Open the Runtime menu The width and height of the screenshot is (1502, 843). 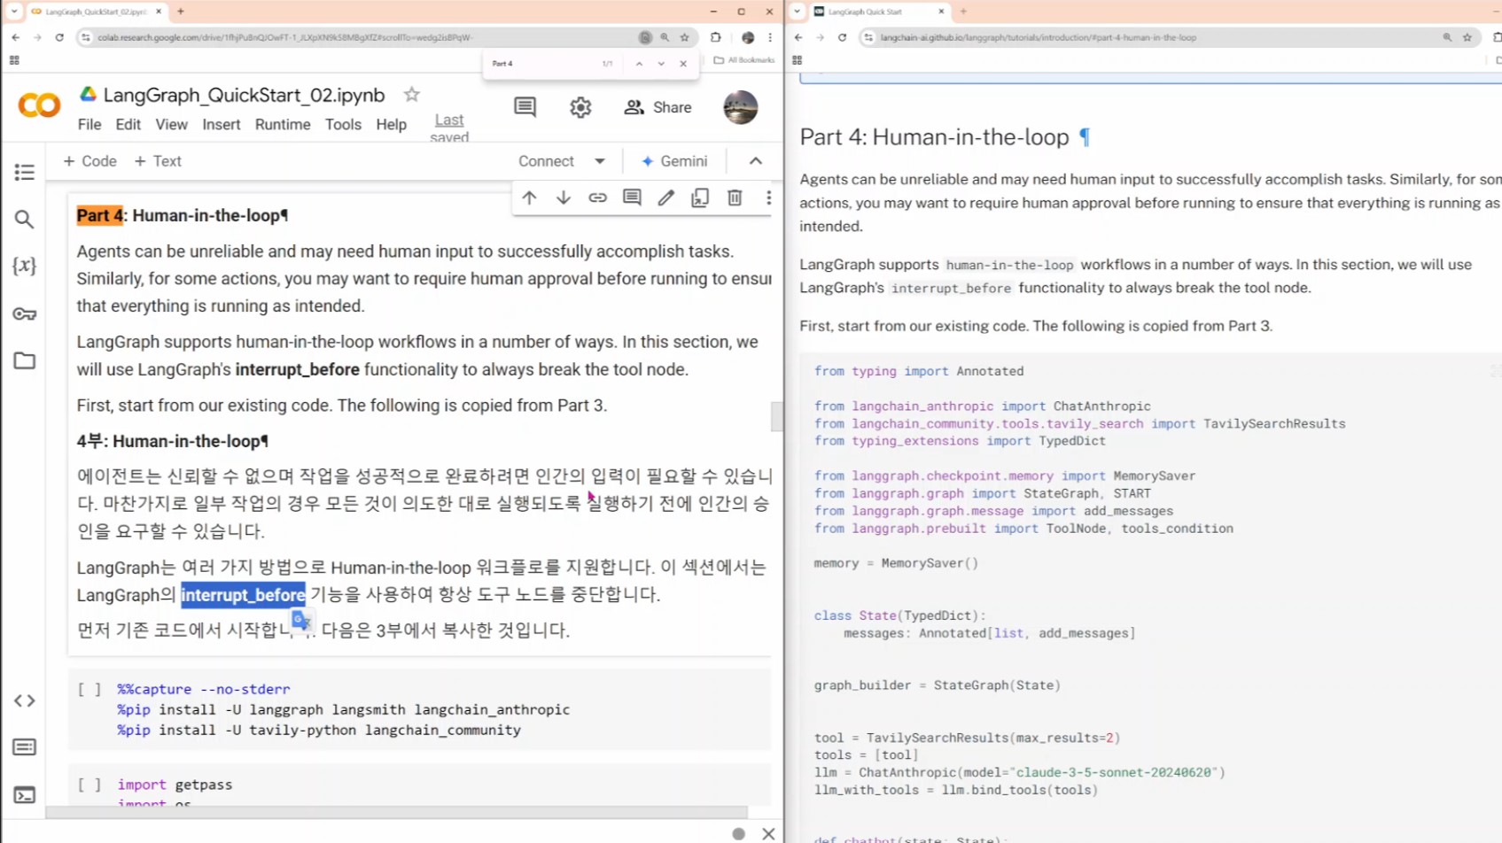click(283, 125)
